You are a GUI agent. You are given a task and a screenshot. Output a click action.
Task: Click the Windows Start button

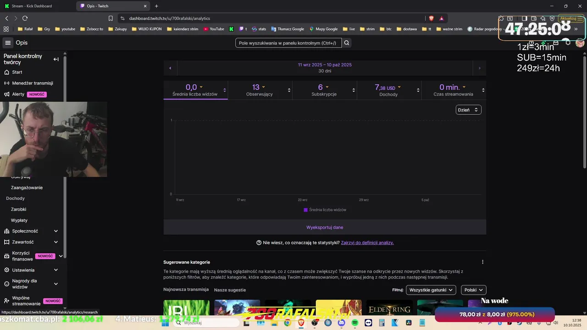(x=166, y=323)
